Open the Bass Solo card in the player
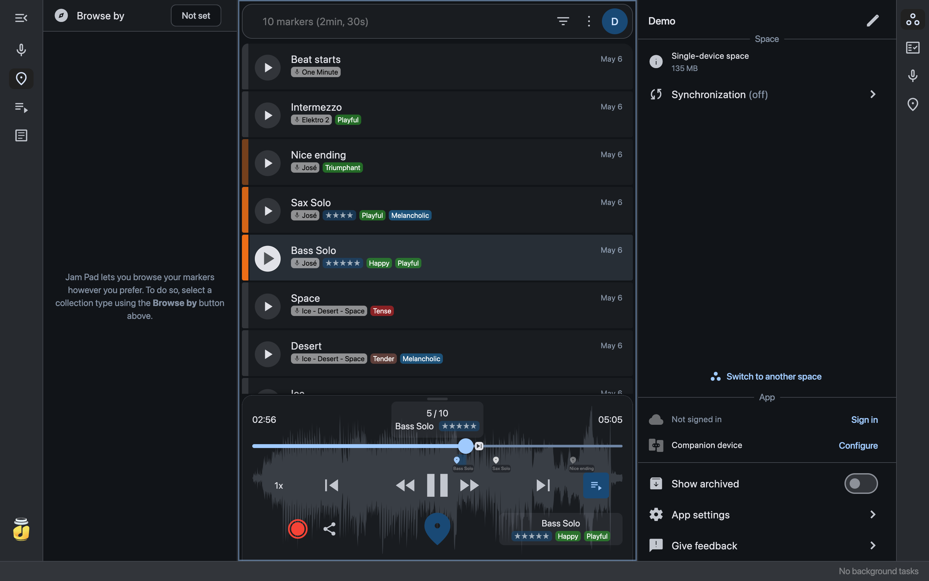This screenshot has width=929, height=581. pyautogui.click(x=561, y=529)
